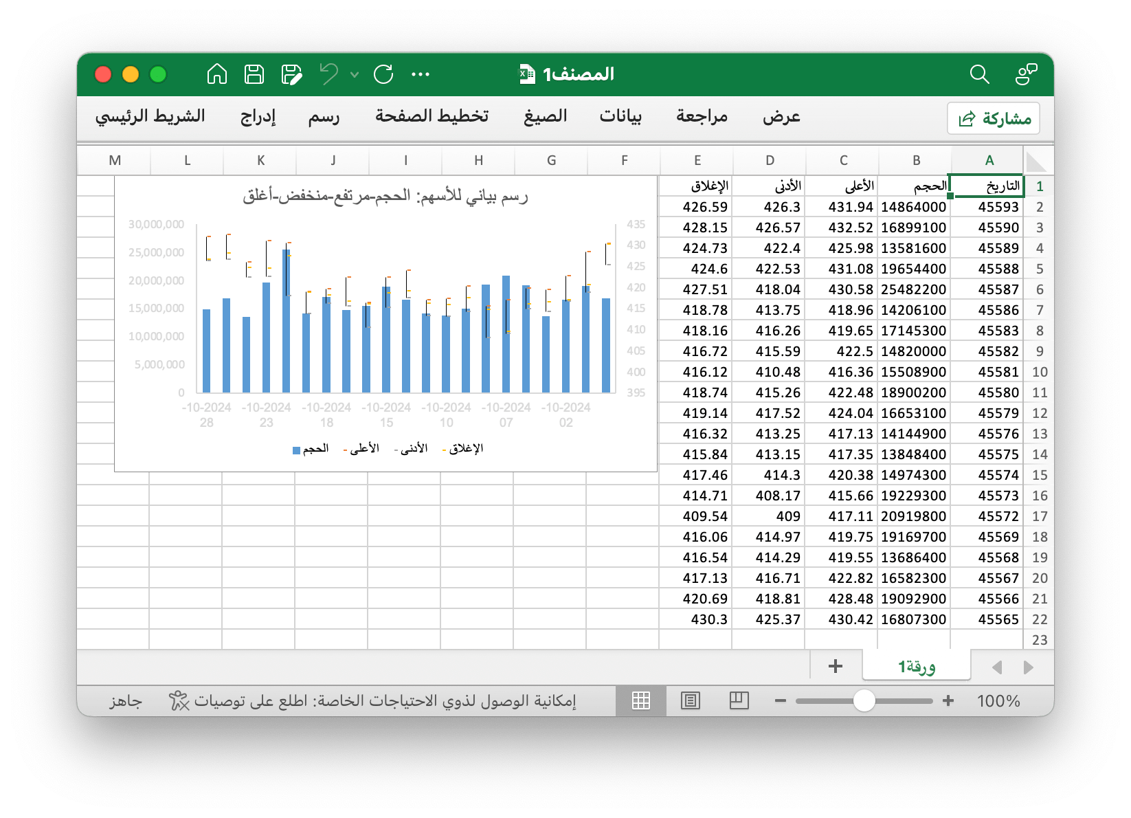Click the الحجم legend entry in chart
The width and height of the screenshot is (1131, 818).
(311, 449)
